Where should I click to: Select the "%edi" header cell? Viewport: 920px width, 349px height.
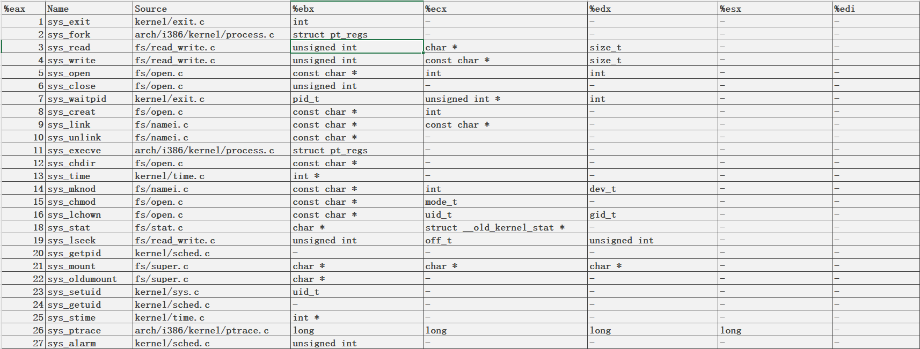875,9
